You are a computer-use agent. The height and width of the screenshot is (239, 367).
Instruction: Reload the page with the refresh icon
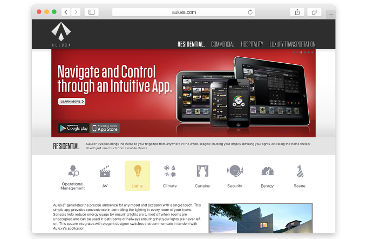click(x=250, y=12)
